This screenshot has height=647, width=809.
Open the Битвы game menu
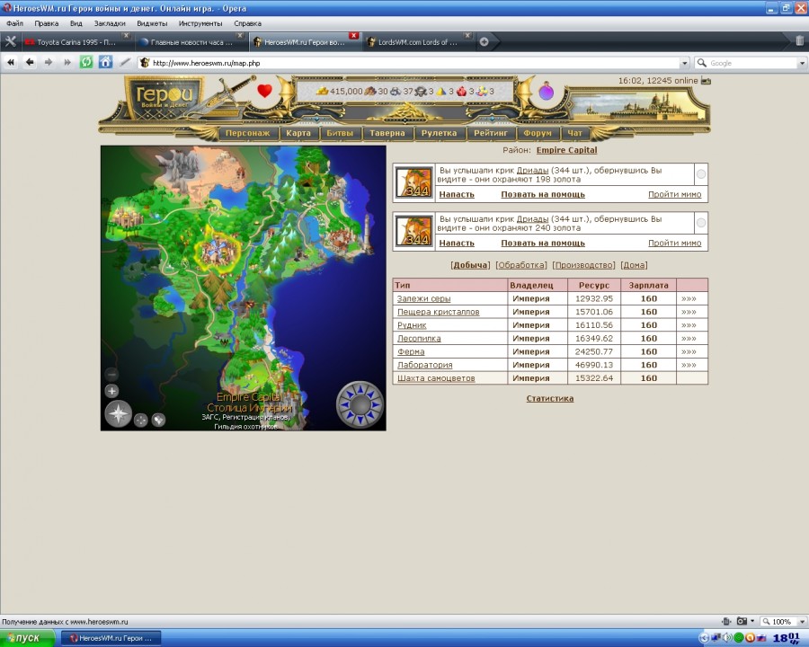click(340, 133)
